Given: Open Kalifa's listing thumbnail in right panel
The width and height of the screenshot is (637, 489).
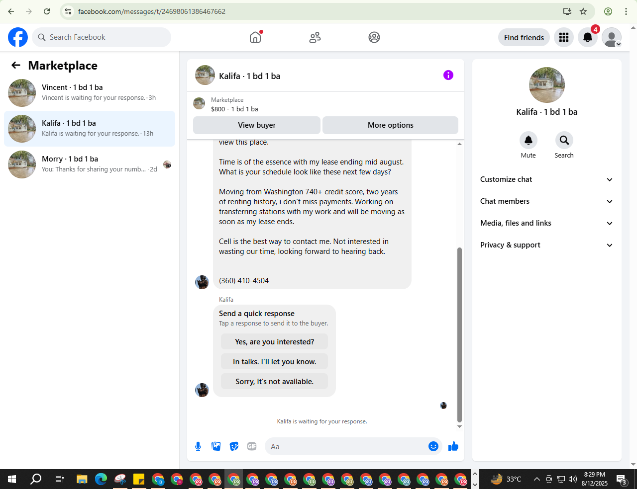Looking at the screenshot, I should pyautogui.click(x=547, y=85).
